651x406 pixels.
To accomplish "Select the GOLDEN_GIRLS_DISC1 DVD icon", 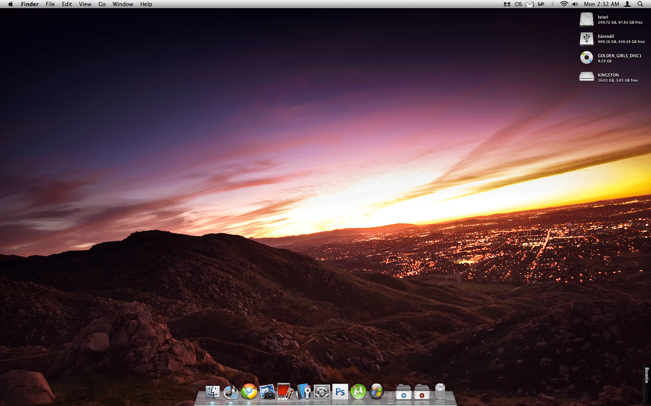I will [x=586, y=57].
